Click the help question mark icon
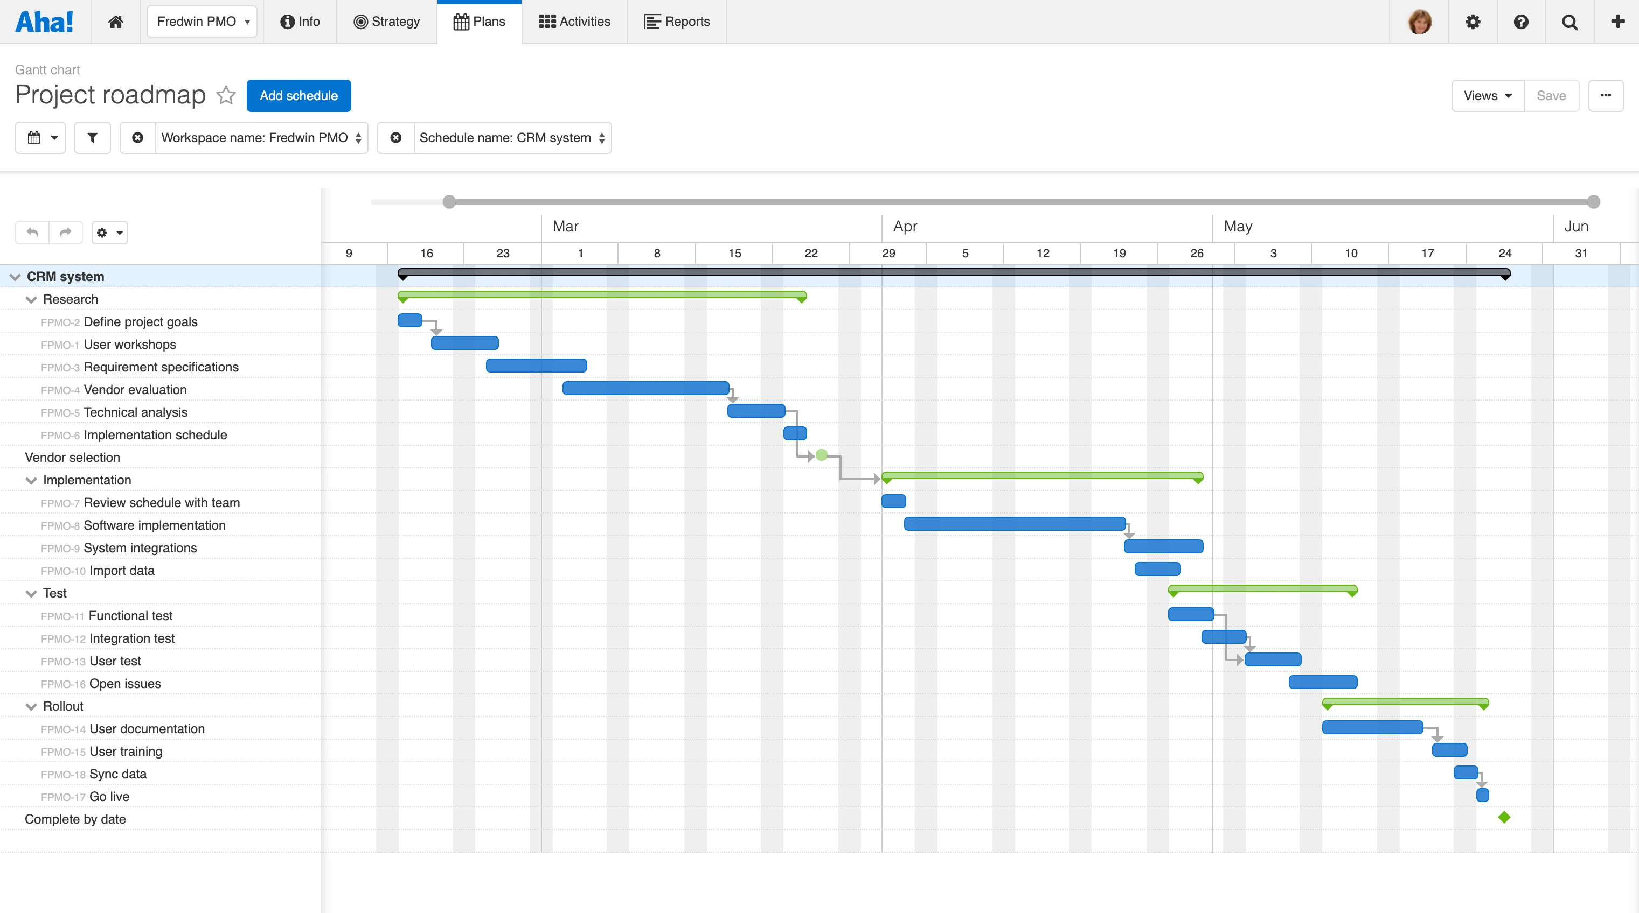1639x913 pixels. [1520, 22]
